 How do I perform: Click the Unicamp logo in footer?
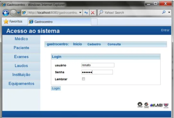[140, 104]
